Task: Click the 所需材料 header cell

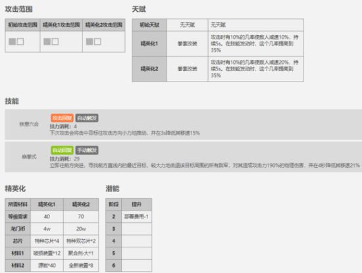Action: point(18,204)
